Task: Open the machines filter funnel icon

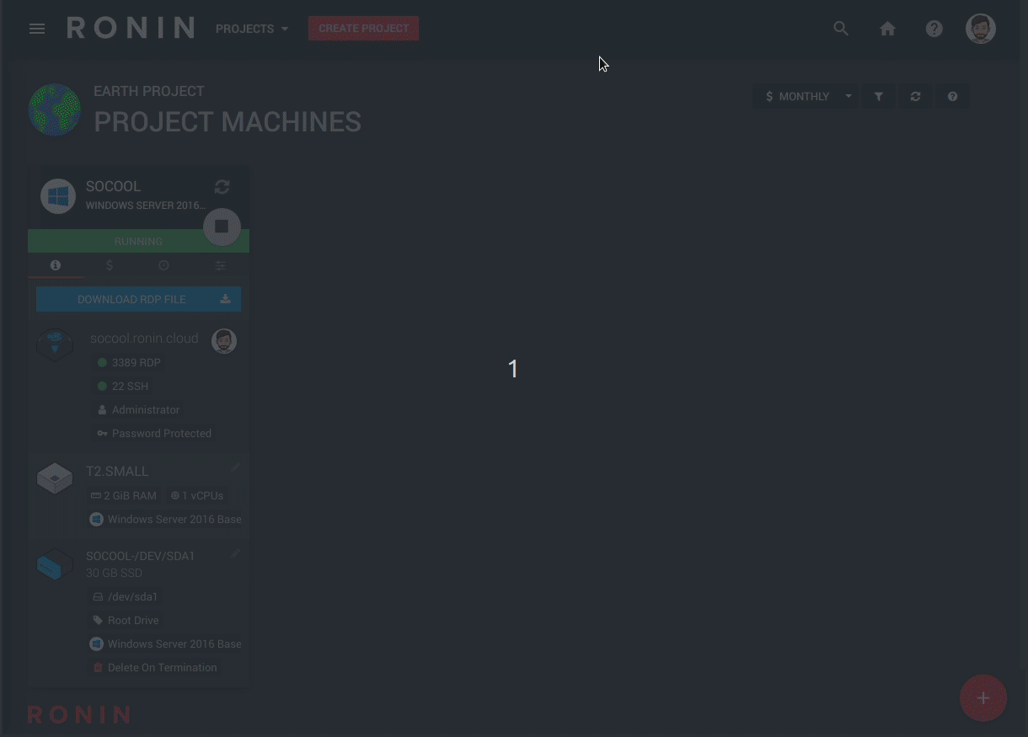Action: pyautogui.click(x=878, y=97)
